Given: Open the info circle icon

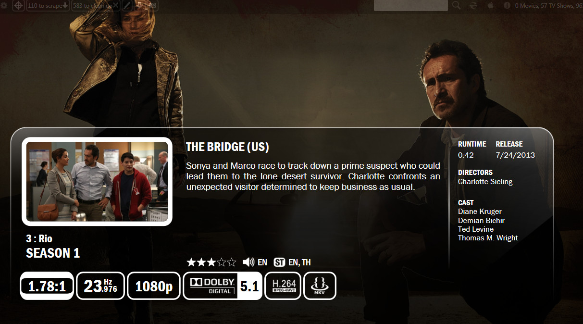Looking at the screenshot, I should tap(507, 5).
